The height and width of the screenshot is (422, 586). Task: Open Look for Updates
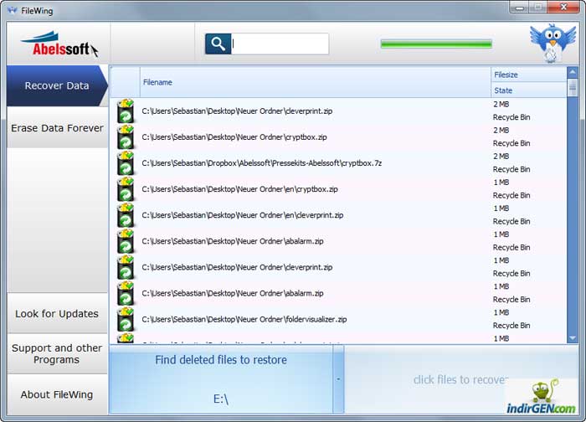(57, 314)
